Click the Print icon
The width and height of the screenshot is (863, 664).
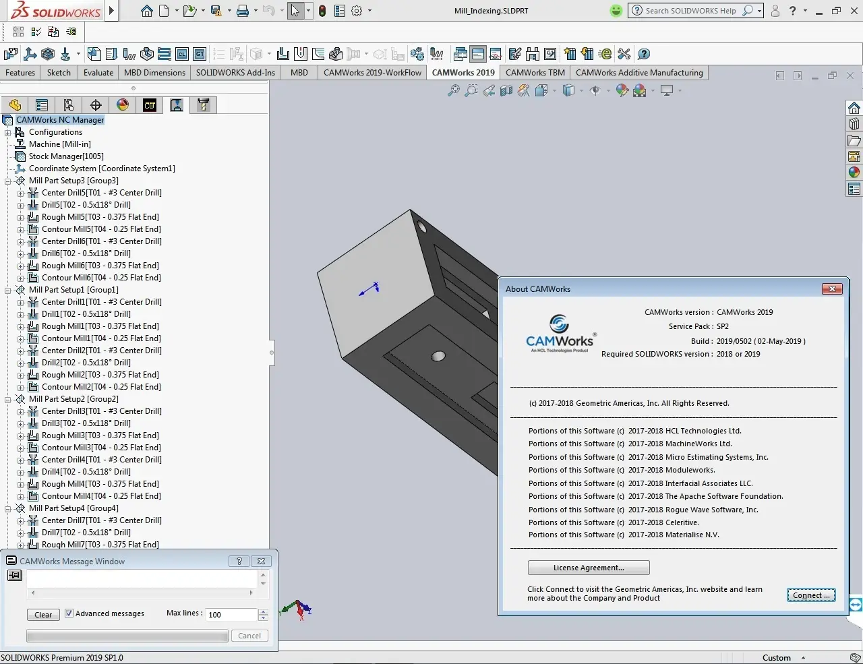(243, 11)
